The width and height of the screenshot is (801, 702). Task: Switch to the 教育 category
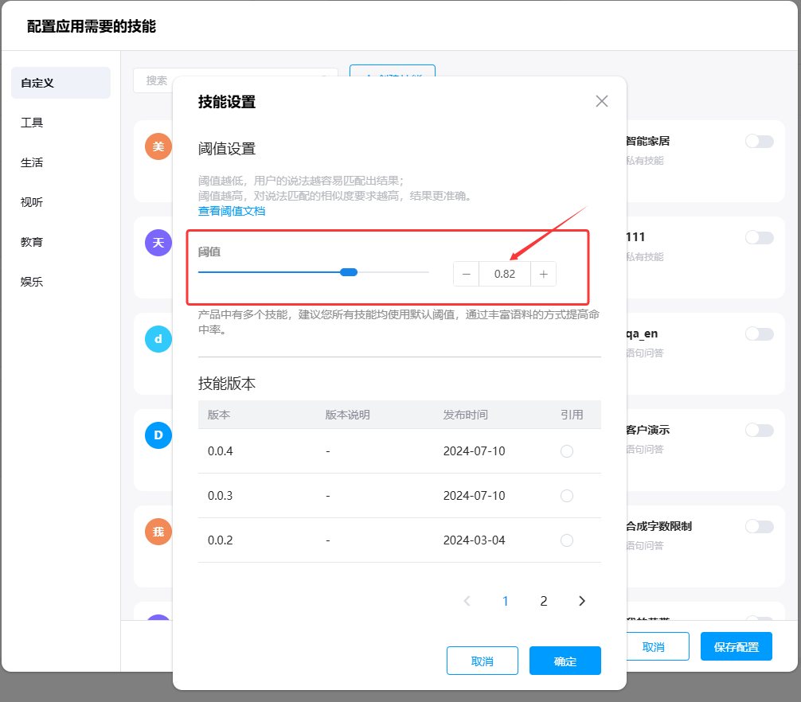click(32, 242)
